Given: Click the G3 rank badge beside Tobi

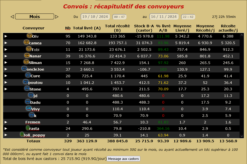Looking at the screenshot, I should (29, 49).
